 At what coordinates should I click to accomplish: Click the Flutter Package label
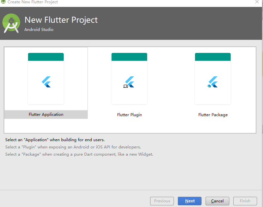click(x=213, y=115)
